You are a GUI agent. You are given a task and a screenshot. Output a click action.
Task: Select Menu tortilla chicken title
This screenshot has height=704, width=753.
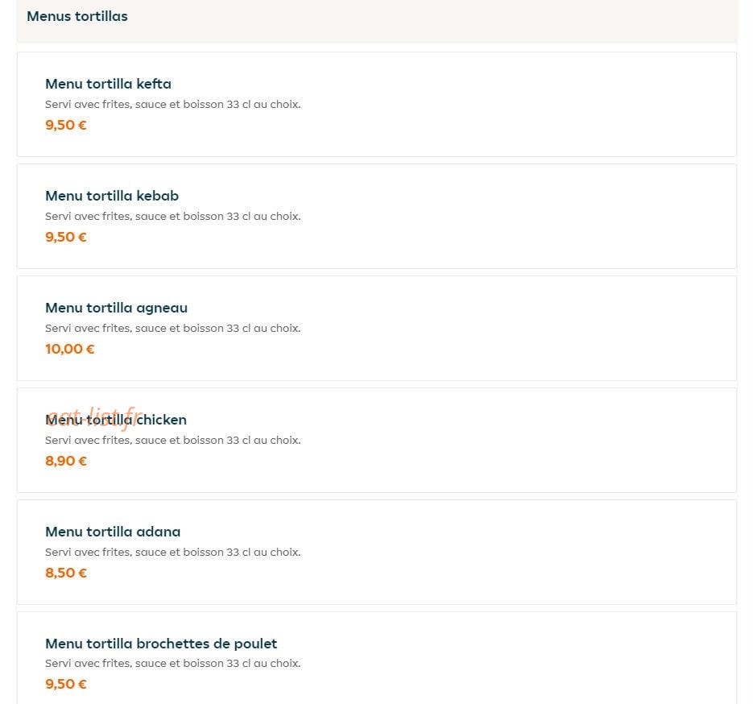coord(116,420)
